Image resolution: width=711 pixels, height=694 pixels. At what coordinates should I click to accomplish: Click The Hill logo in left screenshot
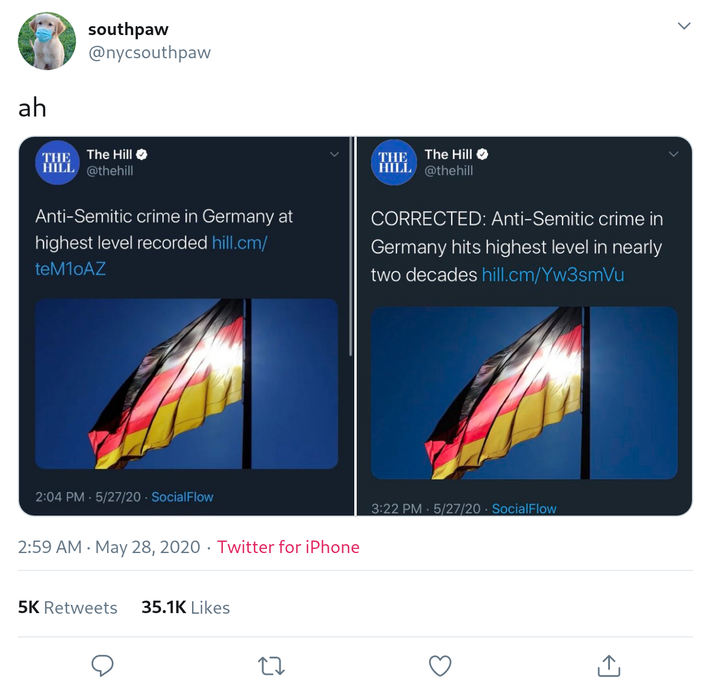(x=57, y=162)
